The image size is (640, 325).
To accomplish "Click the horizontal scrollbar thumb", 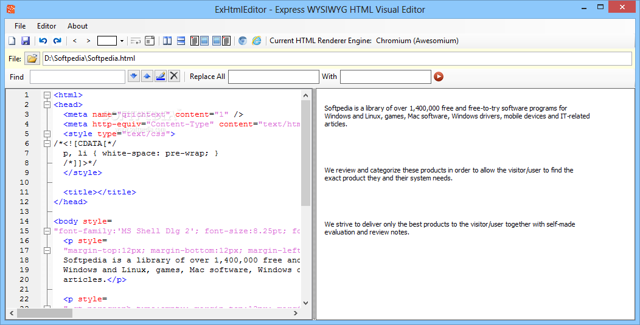I will pos(44,313).
